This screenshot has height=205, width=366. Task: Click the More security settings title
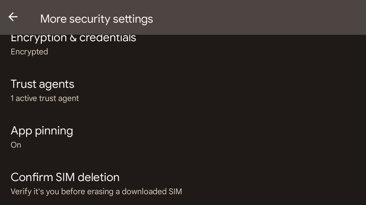pos(96,19)
